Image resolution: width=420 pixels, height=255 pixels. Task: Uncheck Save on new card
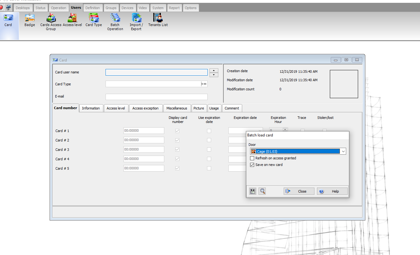click(252, 165)
